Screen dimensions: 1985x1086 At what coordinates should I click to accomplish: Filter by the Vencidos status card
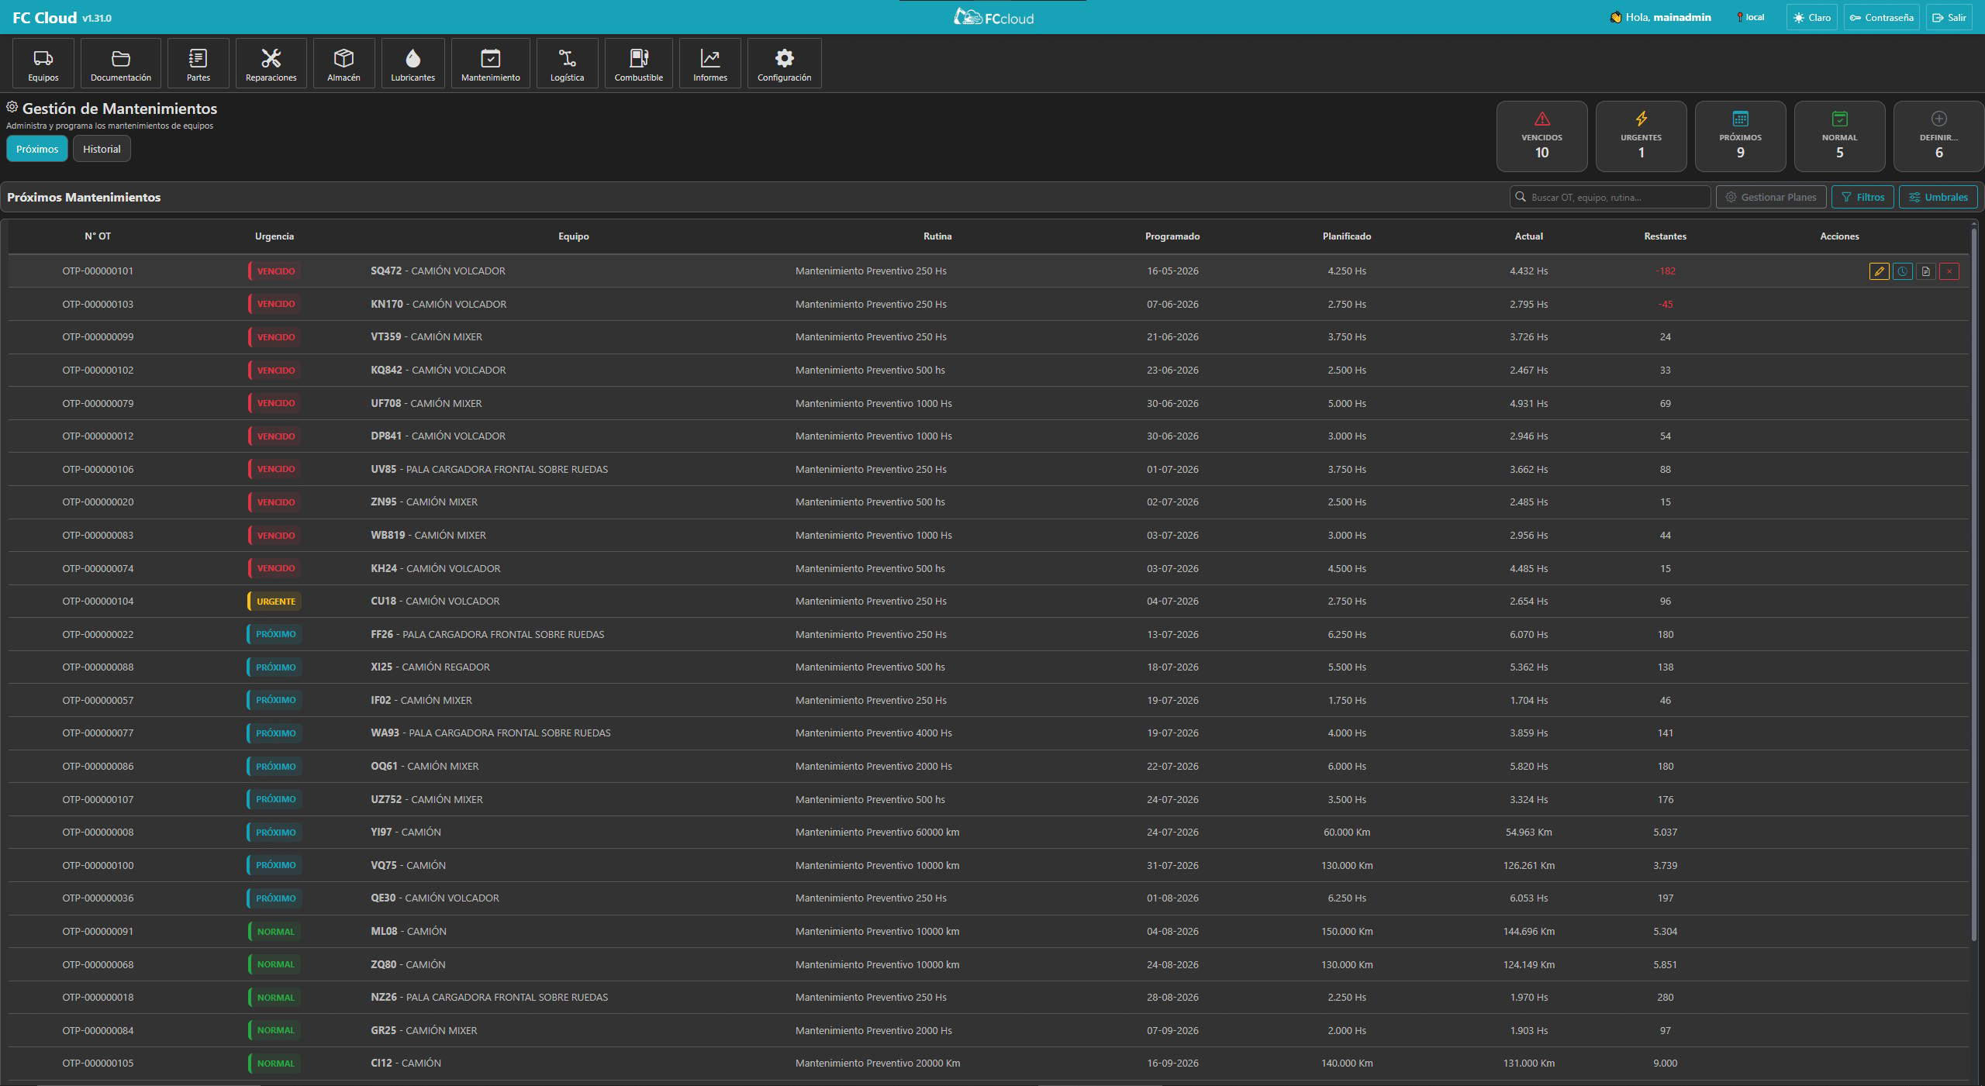pyautogui.click(x=1541, y=136)
